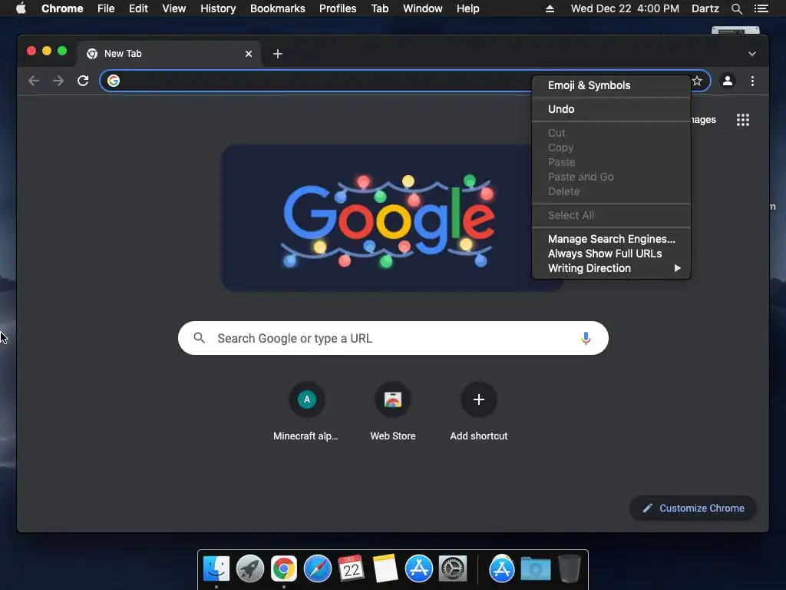Choose Manage Search Engines...

(611, 240)
